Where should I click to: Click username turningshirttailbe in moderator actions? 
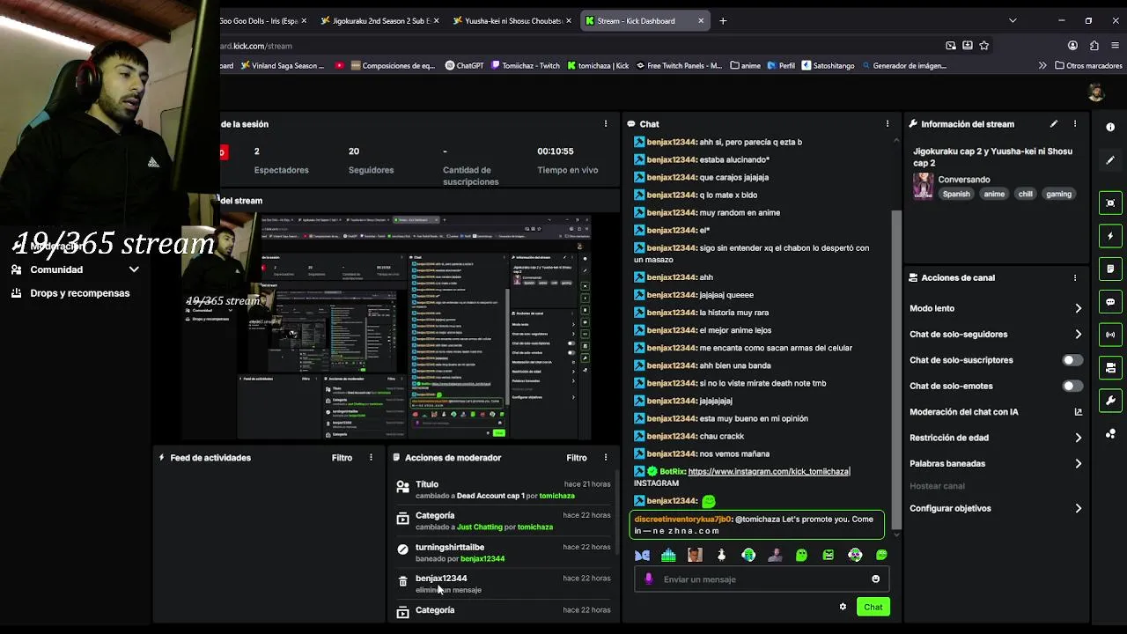click(449, 547)
